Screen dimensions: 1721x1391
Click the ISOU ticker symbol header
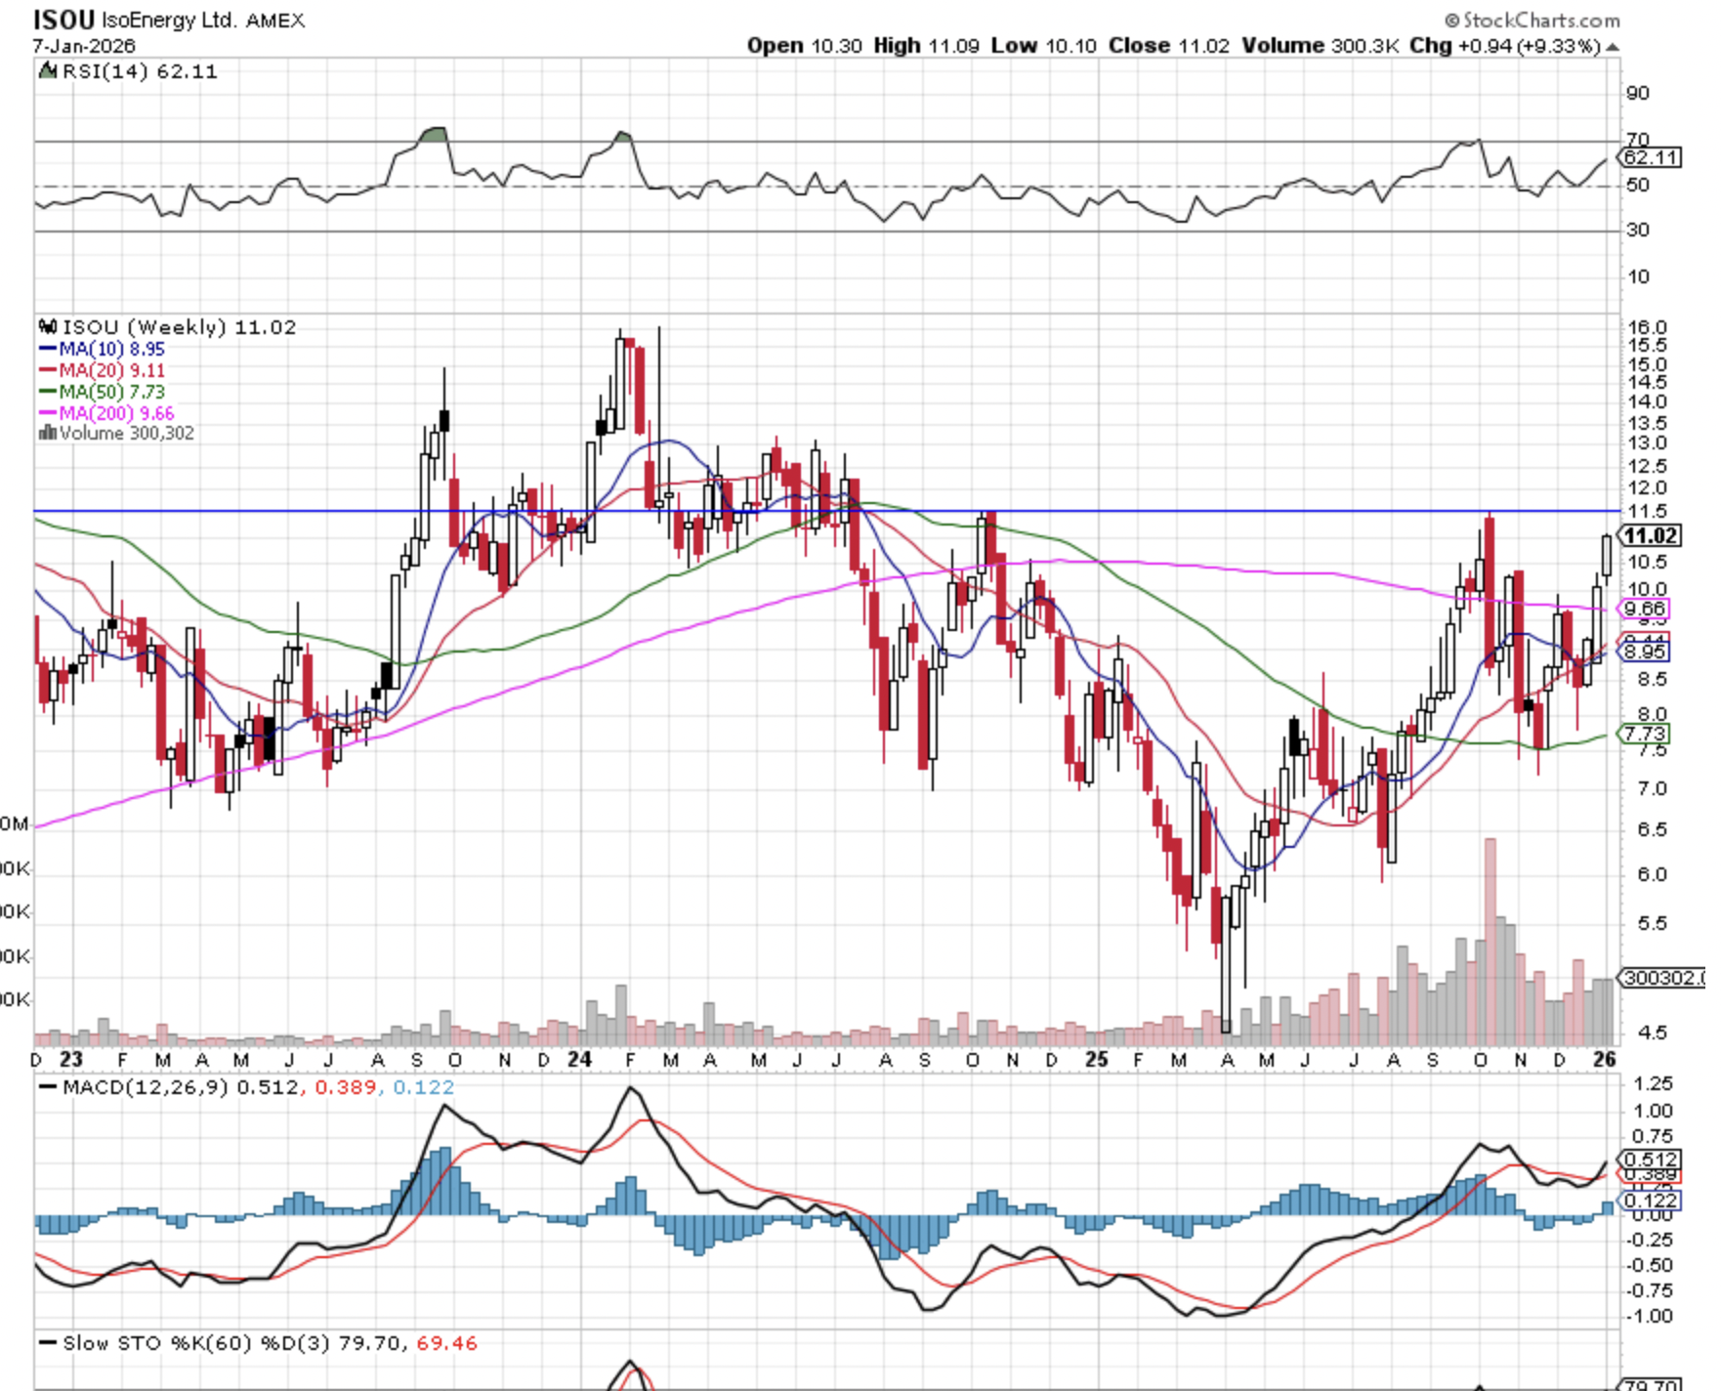[x=63, y=20]
